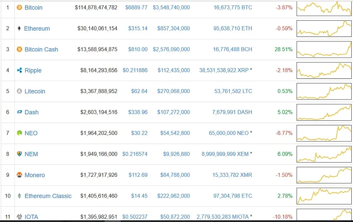Click supply 38,531,538,922 XRP

224,70
